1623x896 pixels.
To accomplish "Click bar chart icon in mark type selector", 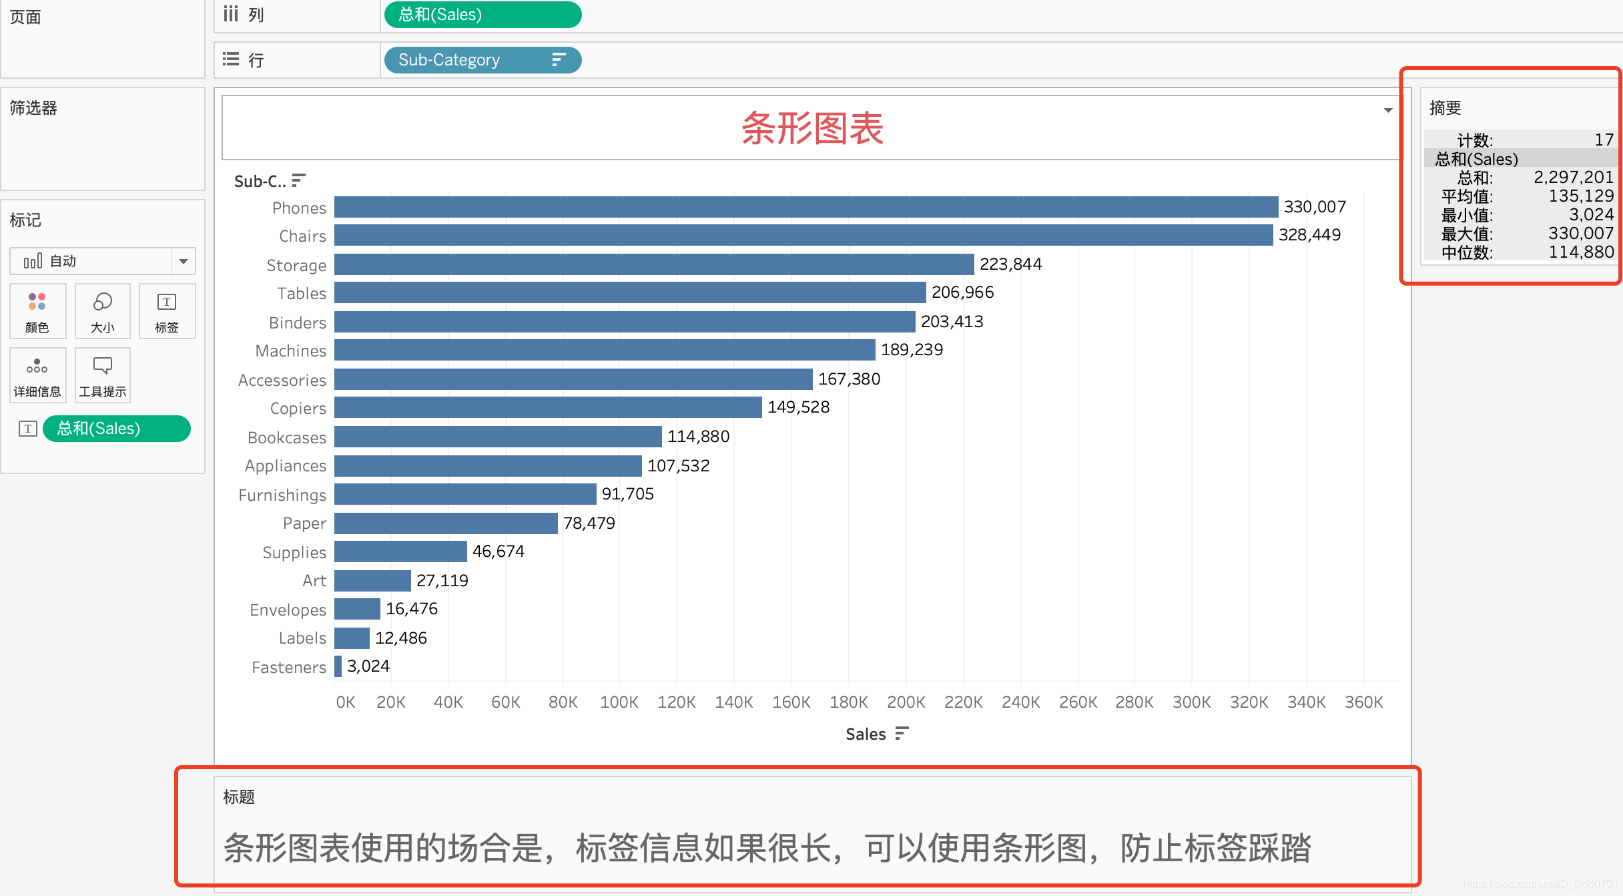I will click(33, 261).
